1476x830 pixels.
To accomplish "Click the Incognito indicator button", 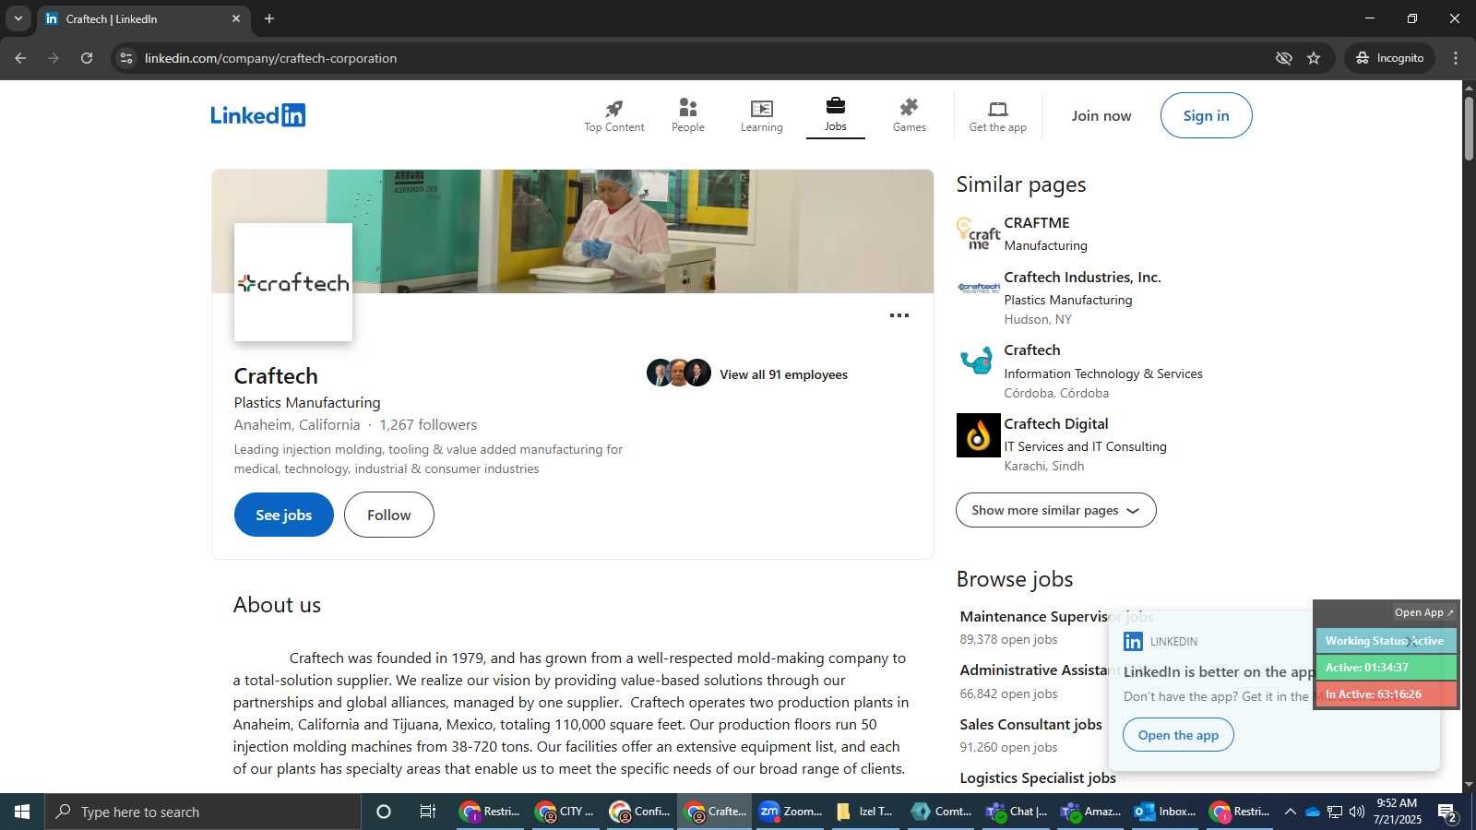I will [1389, 58].
